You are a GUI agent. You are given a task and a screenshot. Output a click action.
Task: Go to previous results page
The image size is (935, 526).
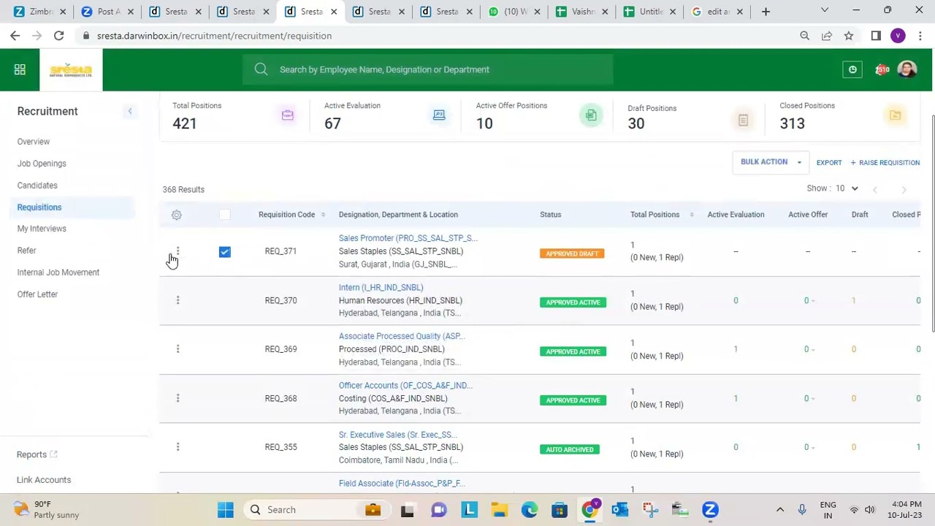click(874, 189)
